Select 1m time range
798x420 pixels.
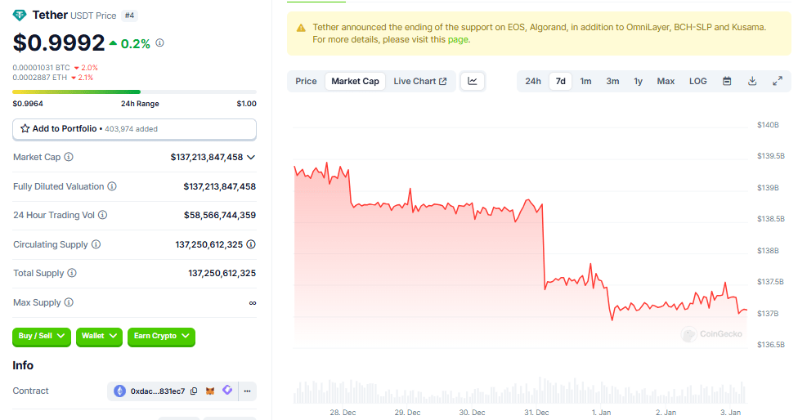[585, 82]
